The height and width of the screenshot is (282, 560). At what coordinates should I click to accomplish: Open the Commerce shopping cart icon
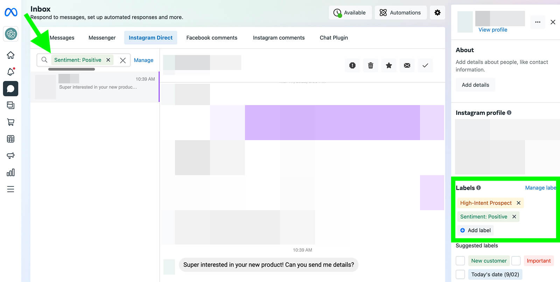pos(11,122)
